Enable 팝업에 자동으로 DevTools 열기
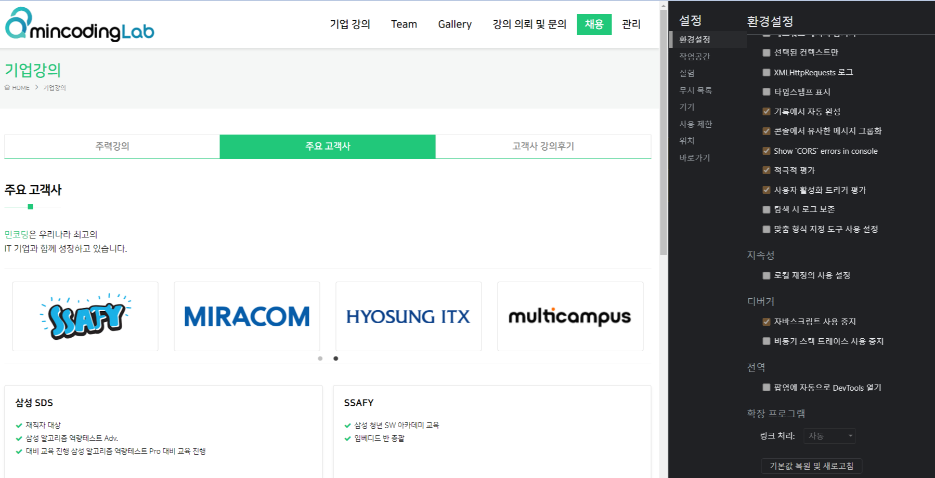This screenshot has width=935, height=478. pyautogui.click(x=767, y=388)
